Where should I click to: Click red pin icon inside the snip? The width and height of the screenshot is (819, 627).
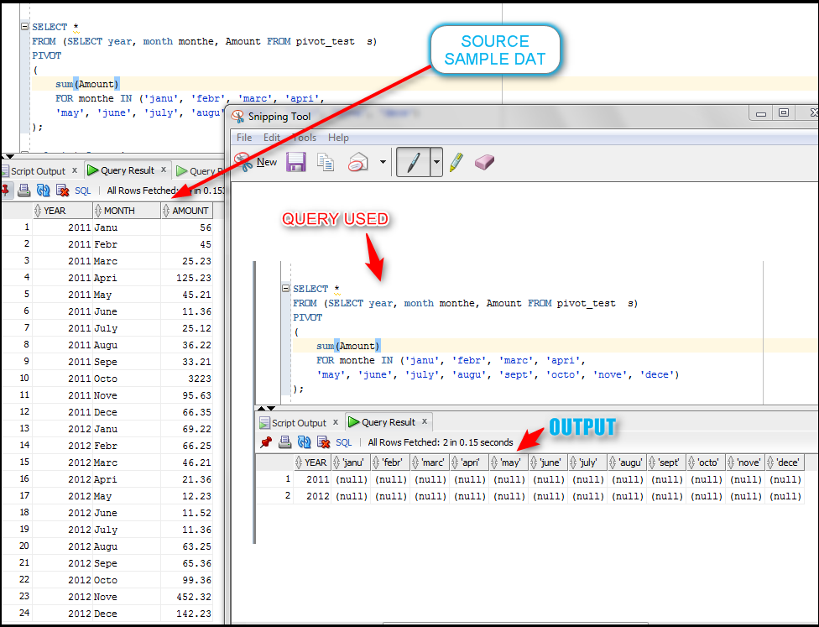pyautogui.click(x=266, y=442)
